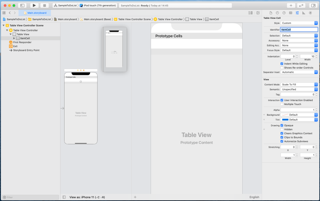
Task: Uncheck Indent While Editing
Action: (282, 64)
